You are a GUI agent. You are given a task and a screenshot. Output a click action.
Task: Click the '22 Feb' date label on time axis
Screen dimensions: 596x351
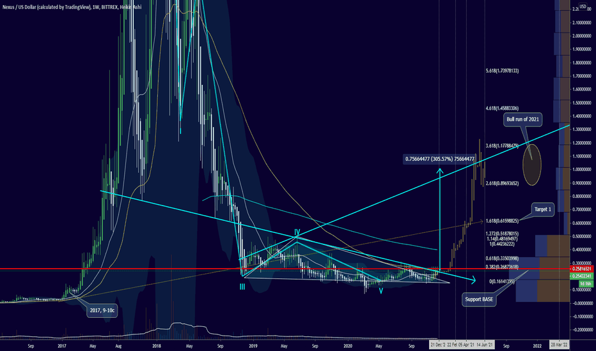coord(452,345)
